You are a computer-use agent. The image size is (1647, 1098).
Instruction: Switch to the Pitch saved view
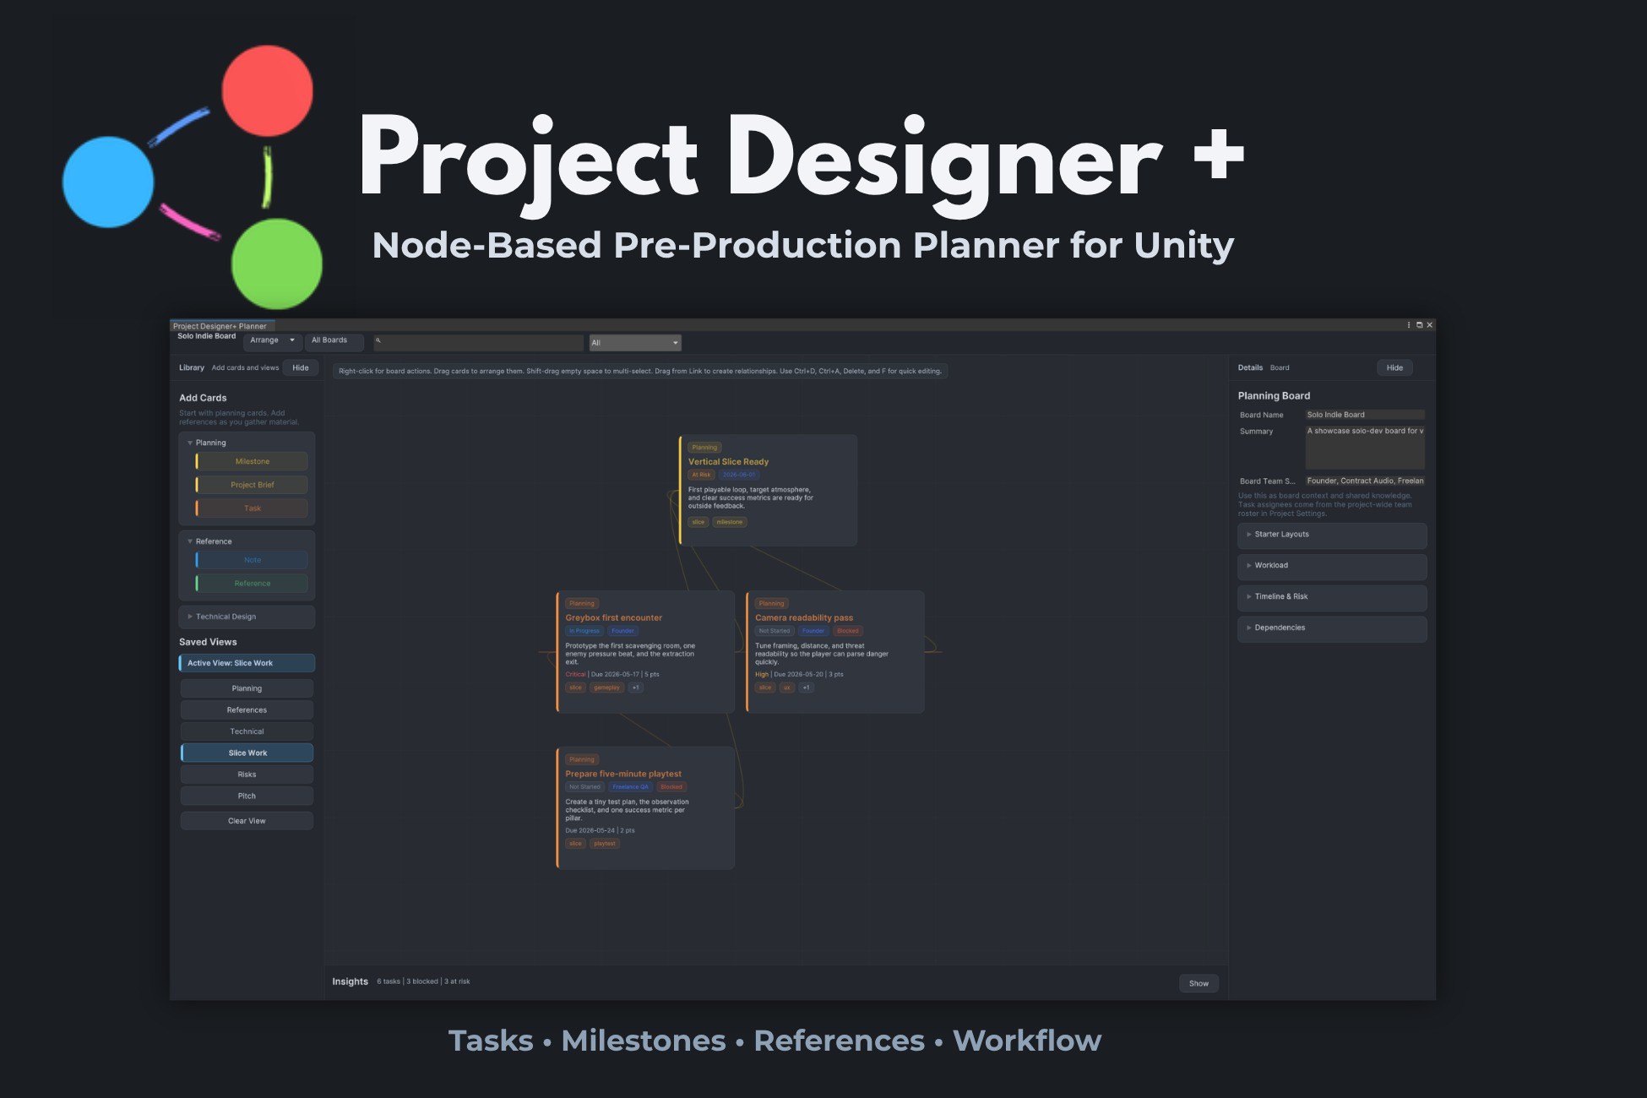(247, 796)
